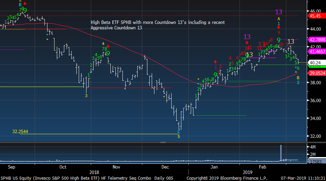
Task: Click the cyan C marker at December low
Action: pyautogui.click(x=179, y=132)
